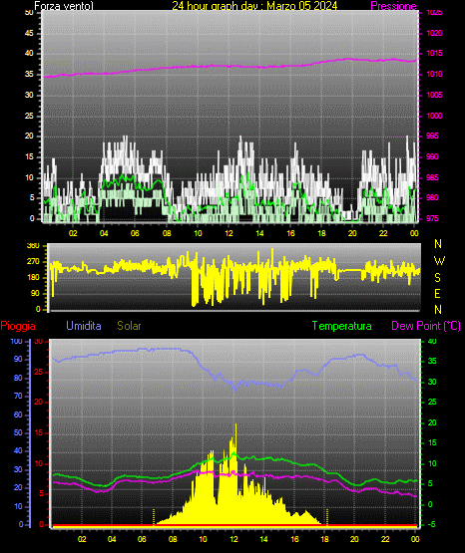This screenshot has height=553, width=465.
Task: Click the 06 hour tick on bottom graph
Action: 142,539
